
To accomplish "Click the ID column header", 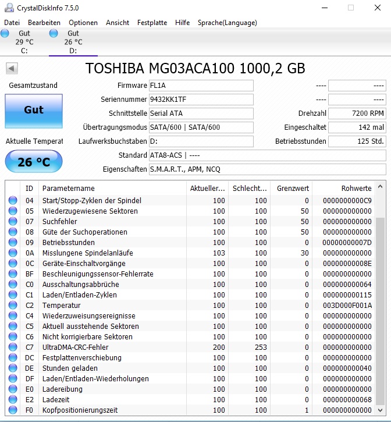I will click(x=29, y=189).
